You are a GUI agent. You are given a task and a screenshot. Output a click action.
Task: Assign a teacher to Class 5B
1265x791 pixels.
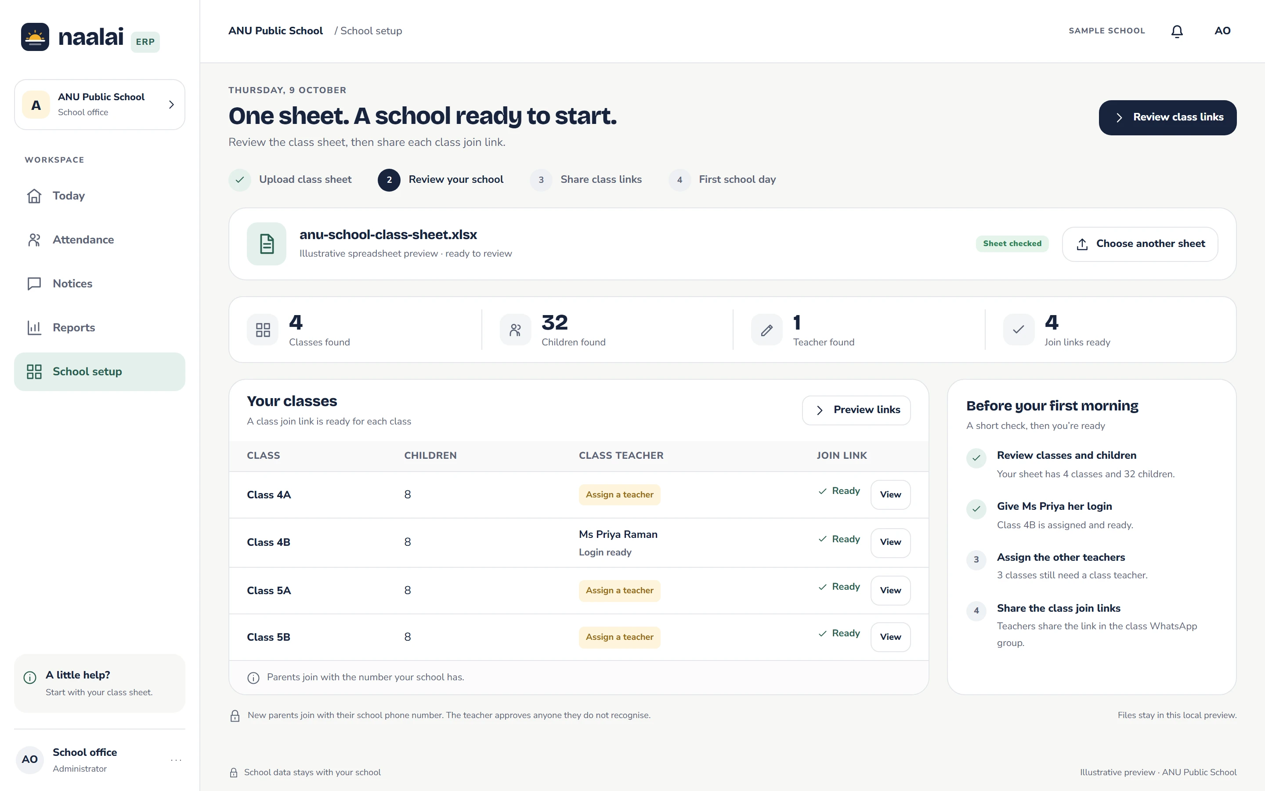619,637
